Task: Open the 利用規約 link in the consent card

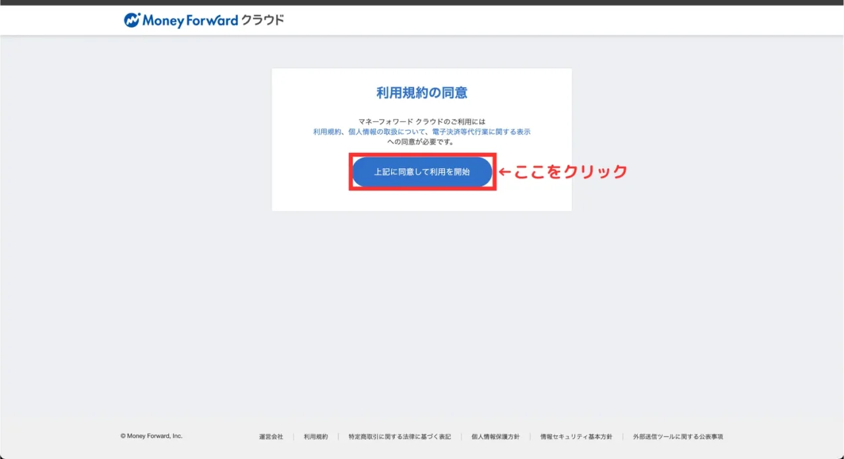Action: 327,132
